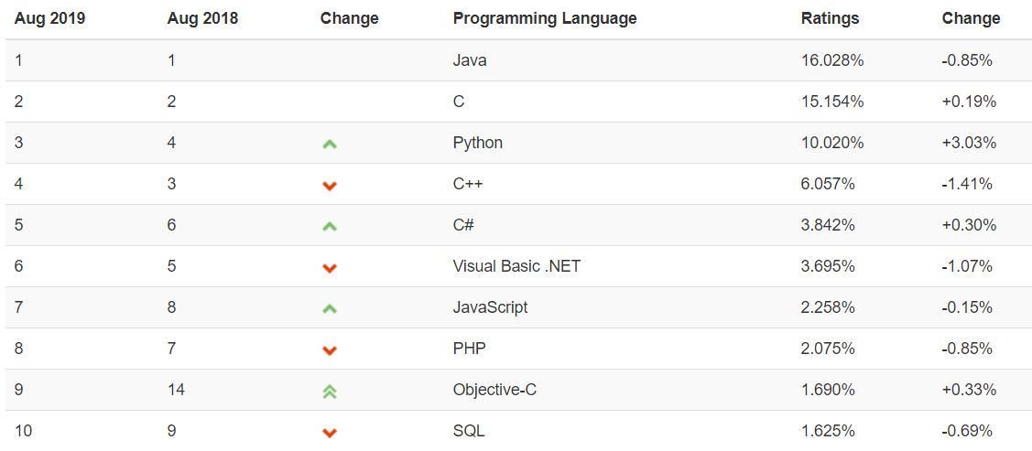Click the green up arrow beside JavaScript
Screen dimensions: 1032x451
click(330, 308)
